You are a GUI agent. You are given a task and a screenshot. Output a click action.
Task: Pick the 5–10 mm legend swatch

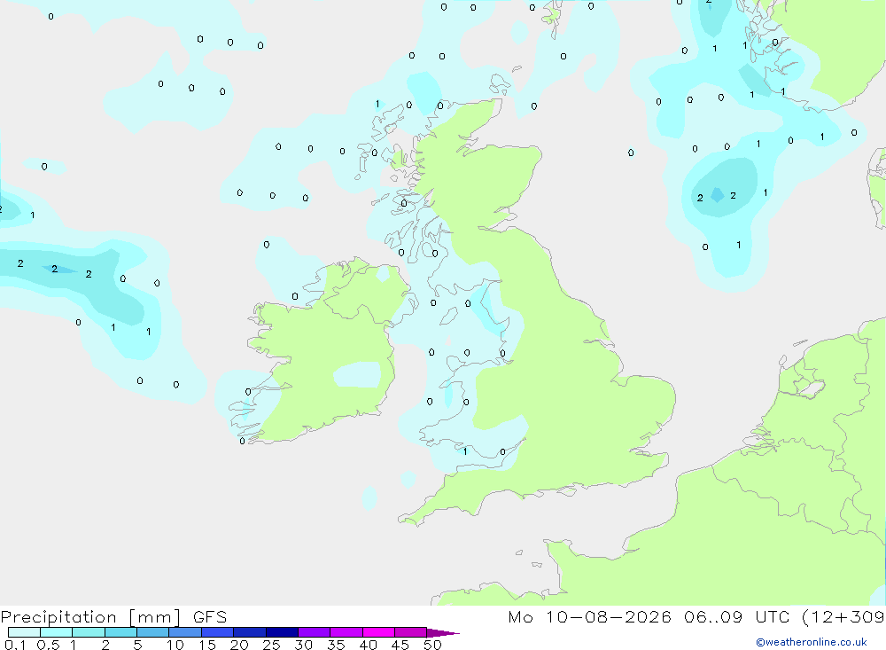153,632
